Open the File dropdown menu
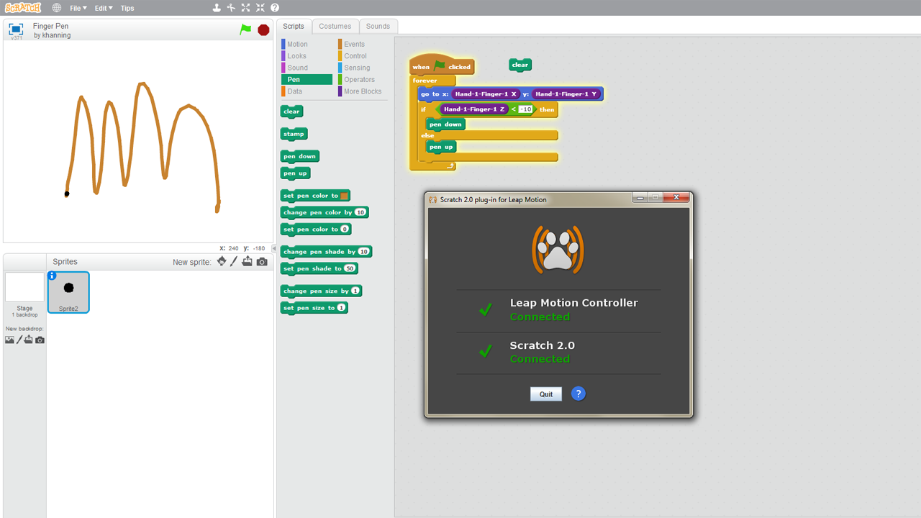921x518 pixels. point(78,8)
